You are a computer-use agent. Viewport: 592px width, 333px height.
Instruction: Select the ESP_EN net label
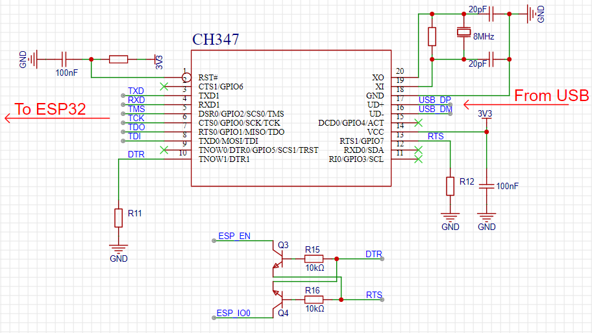click(x=234, y=236)
